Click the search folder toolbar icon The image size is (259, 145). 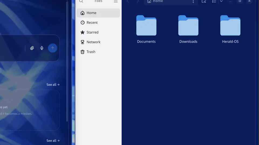[x=204, y=1]
